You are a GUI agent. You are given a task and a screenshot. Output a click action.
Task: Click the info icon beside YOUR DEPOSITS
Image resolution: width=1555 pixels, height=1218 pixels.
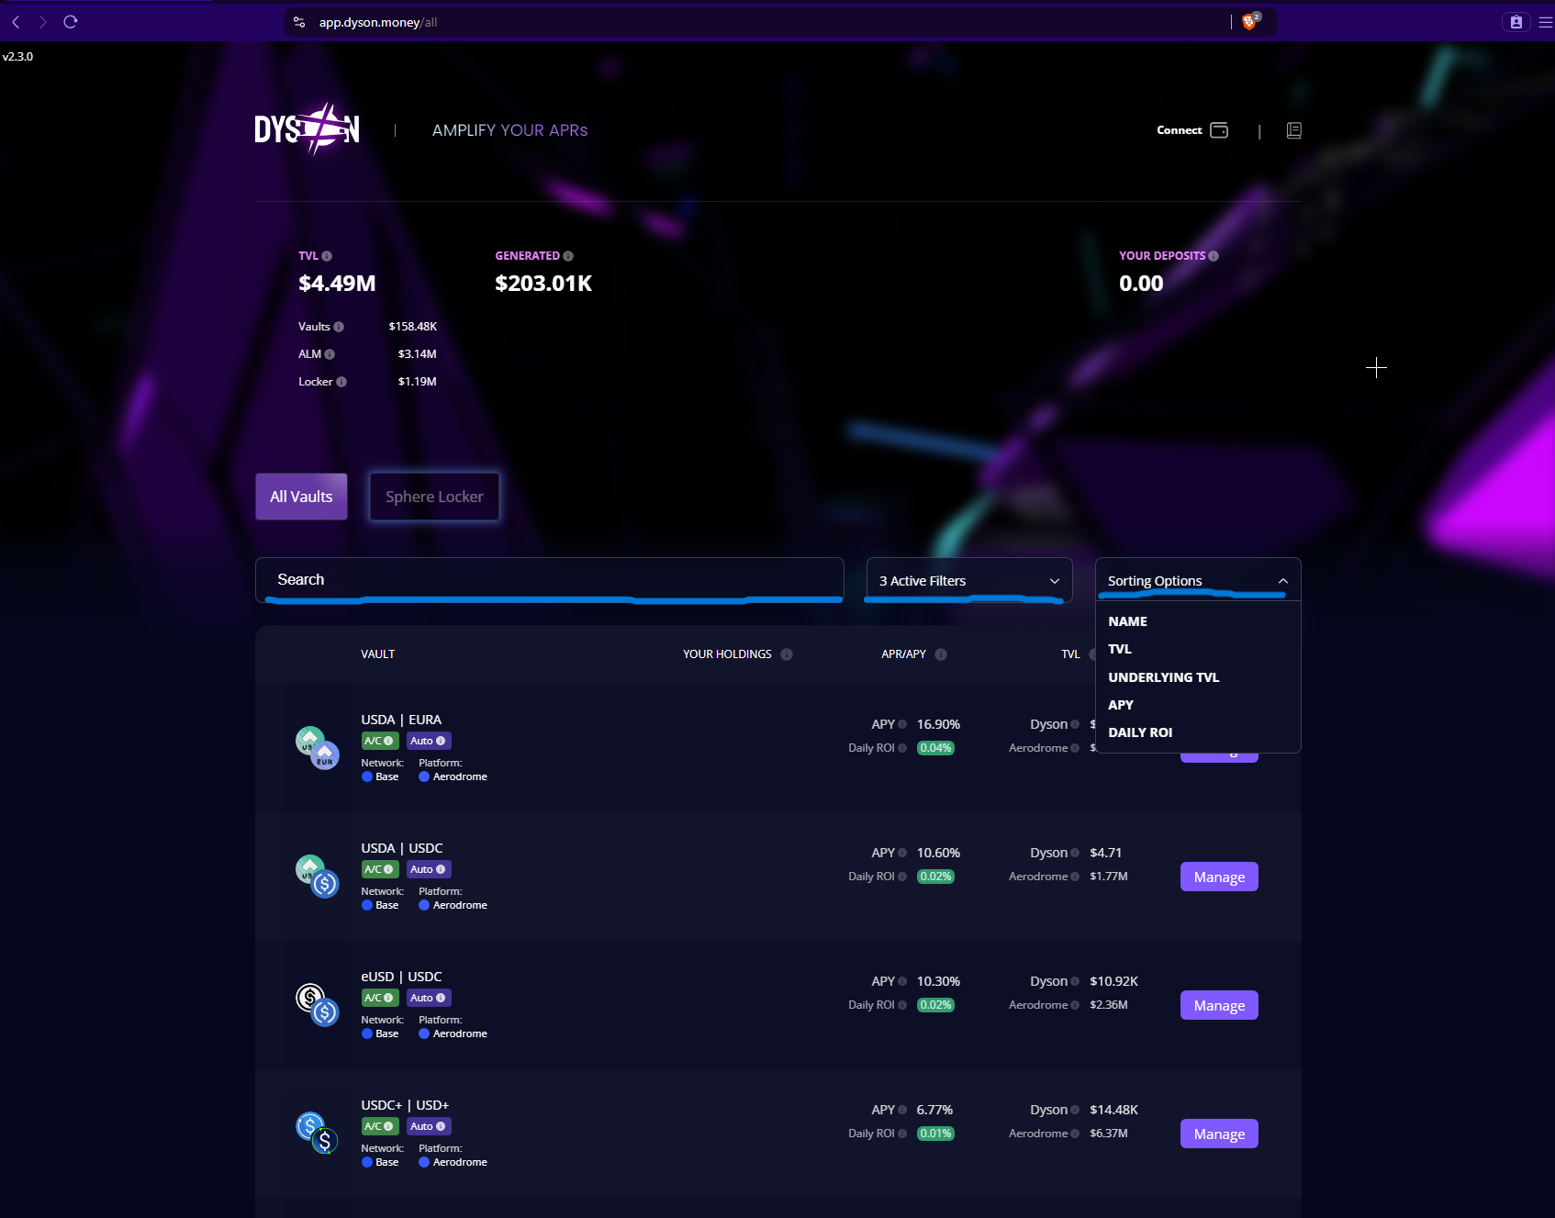click(x=1214, y=256)
